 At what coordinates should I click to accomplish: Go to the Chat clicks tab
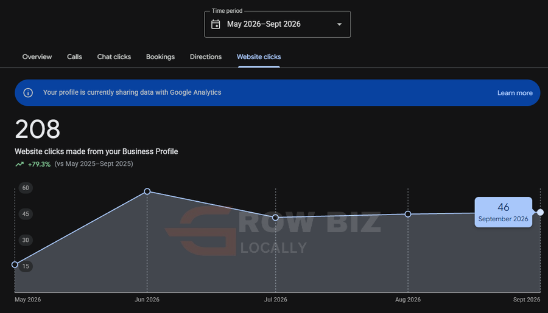114,57
